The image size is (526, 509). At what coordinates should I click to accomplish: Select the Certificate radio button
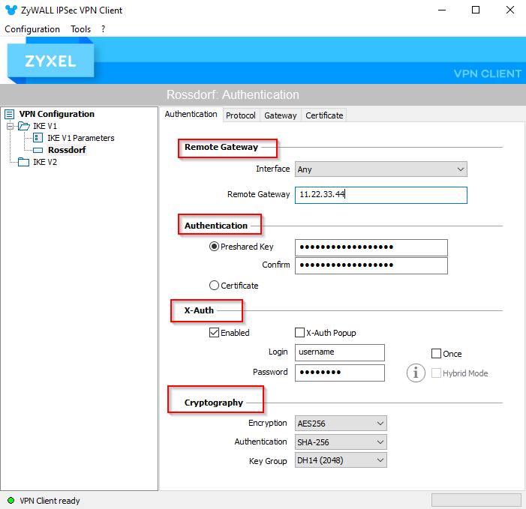tap(215, 286)
